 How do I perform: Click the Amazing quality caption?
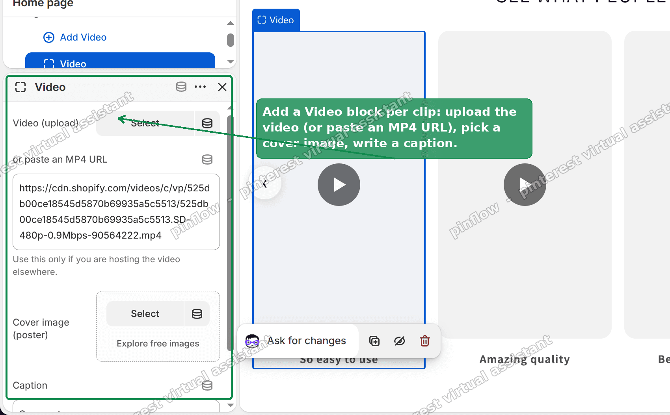click(x=525, y=359)
